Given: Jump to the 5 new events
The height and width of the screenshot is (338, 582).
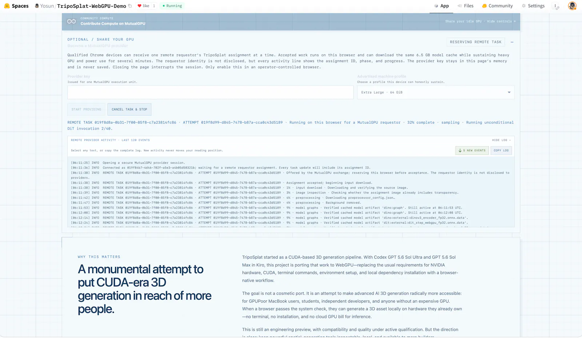Looking at the screenshot, I should 472,151.
